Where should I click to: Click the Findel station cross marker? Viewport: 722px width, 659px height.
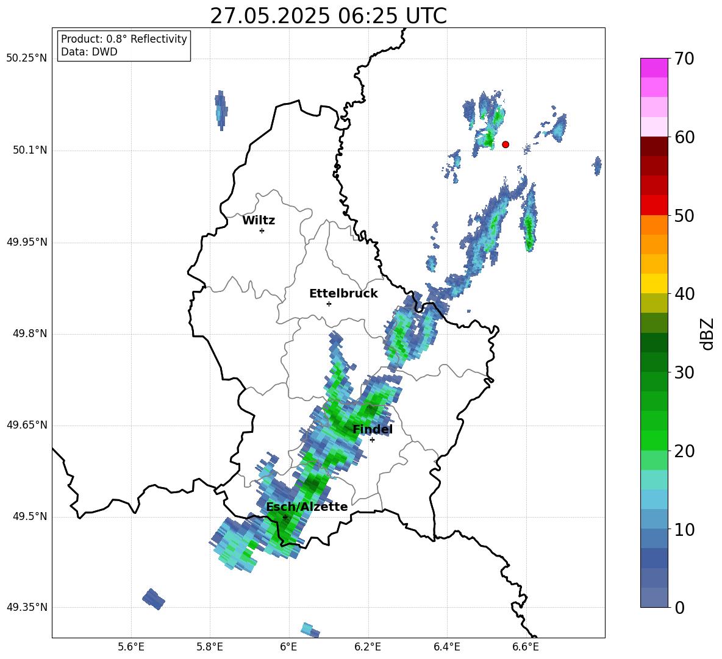pos(372,440)
